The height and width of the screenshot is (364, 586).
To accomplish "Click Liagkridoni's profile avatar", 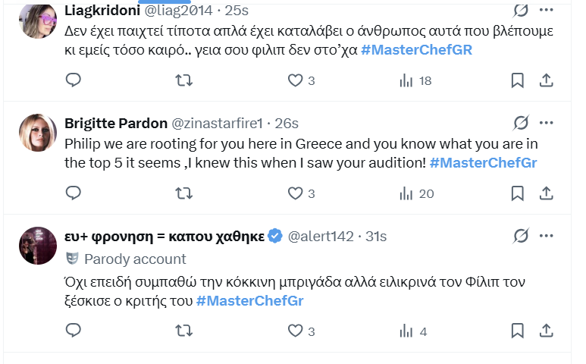I will tap(37, 20).
